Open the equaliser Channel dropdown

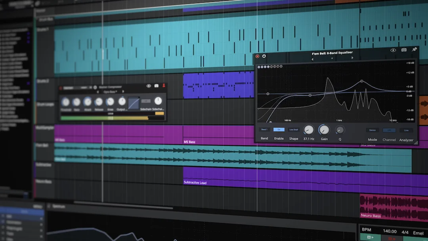point(389,130)
